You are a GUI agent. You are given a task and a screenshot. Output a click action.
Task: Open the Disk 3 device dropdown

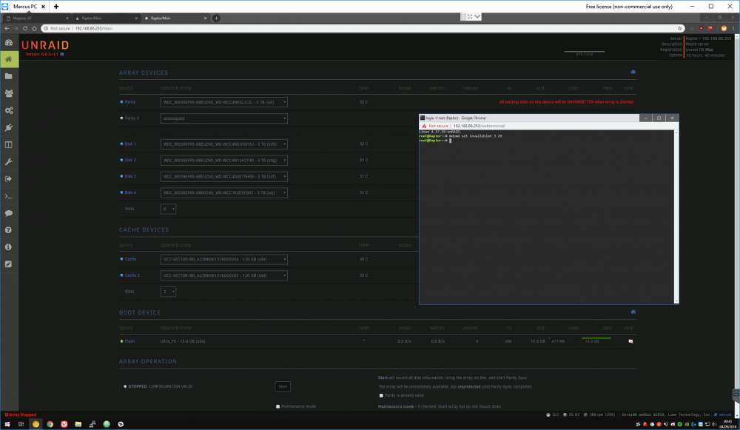pos(223,177)
